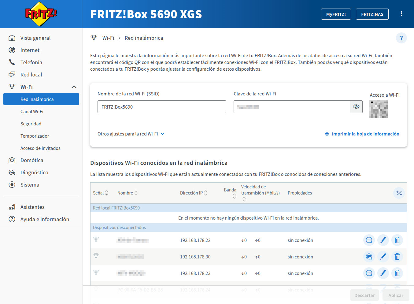Screen dimensions: 414x304
Task: Click Imprimir la hoja de información link
Action: [362, 134]
